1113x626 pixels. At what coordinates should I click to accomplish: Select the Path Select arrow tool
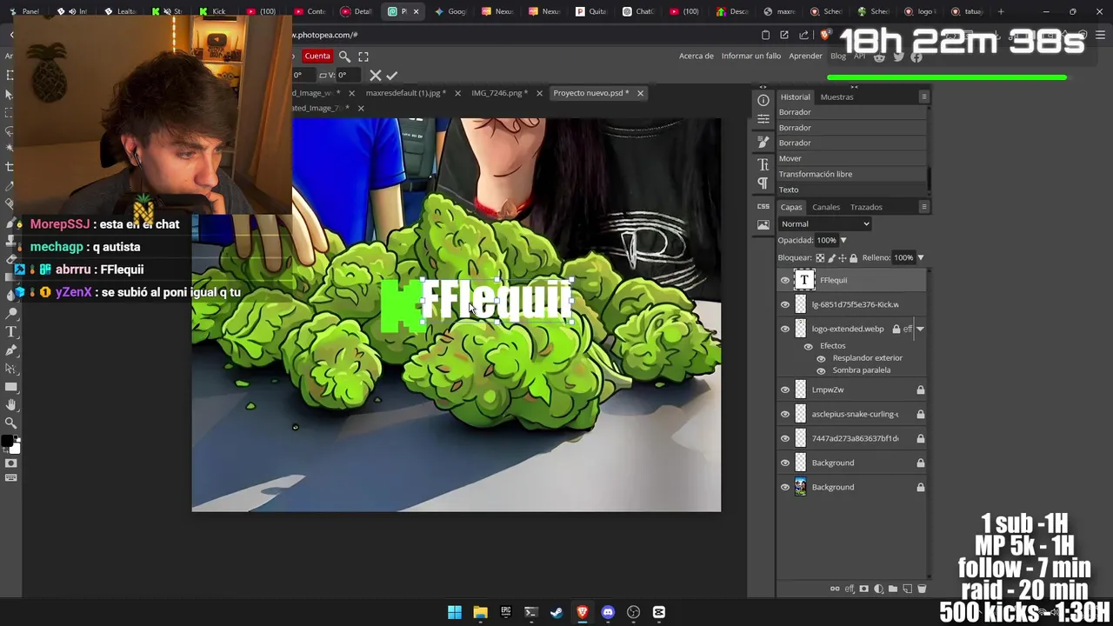point(11,369)
